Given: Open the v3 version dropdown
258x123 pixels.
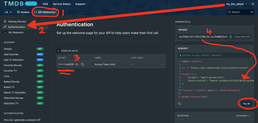Looking at the screenshot, I should tap(8, 12).
